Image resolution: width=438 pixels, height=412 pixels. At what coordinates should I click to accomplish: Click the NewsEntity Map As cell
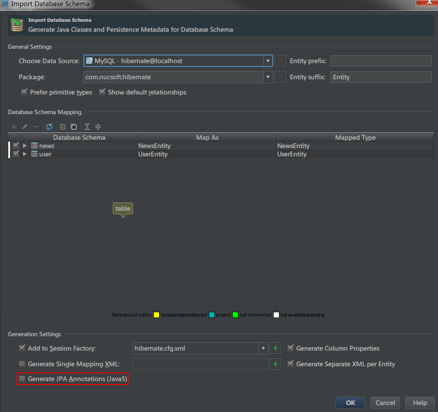click(207, 146)
